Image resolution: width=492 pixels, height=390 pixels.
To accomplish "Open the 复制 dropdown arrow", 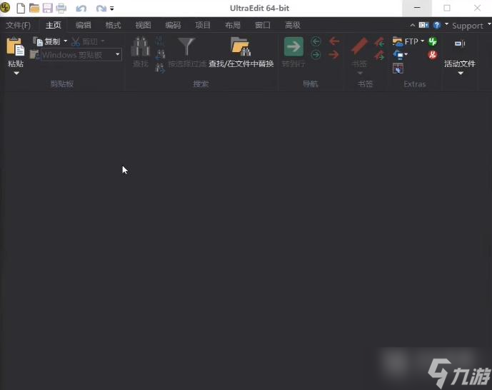I will (x=65, y=41).
